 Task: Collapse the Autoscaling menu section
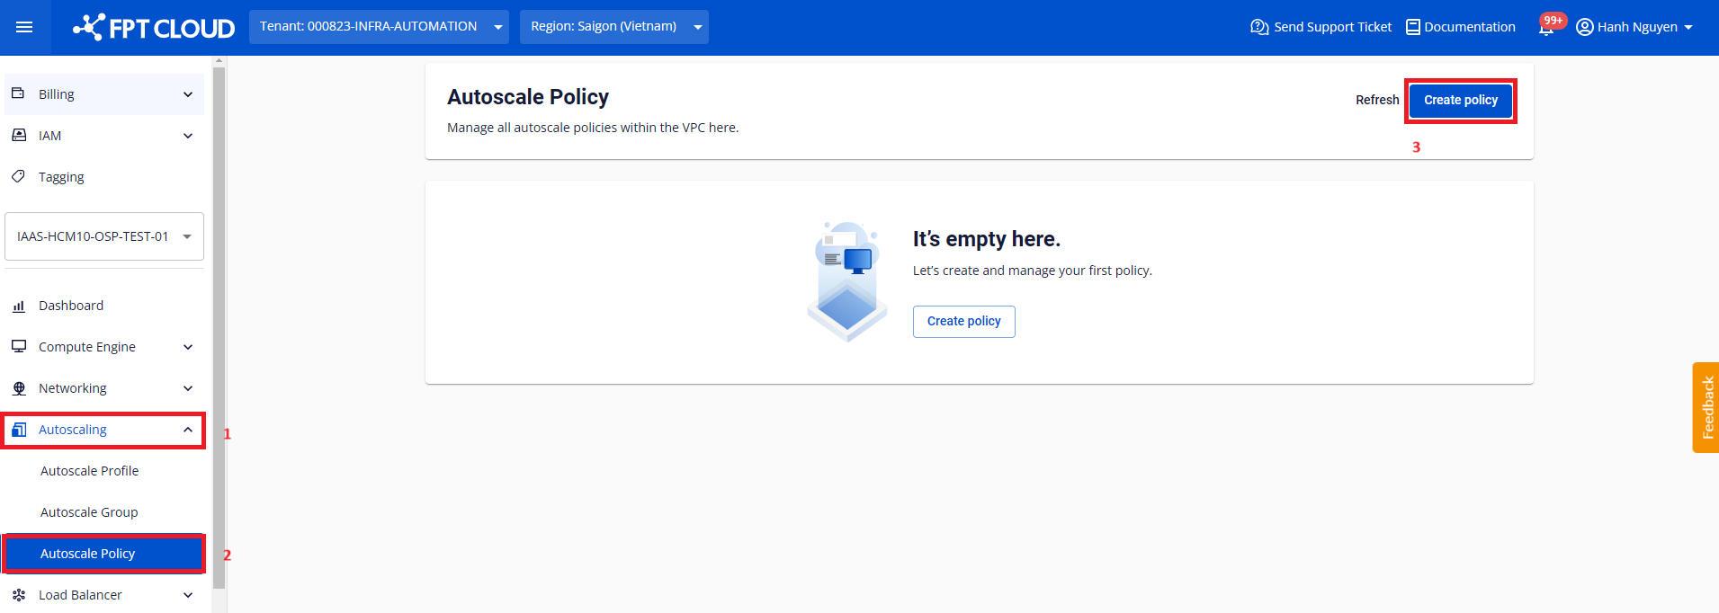[x=188, y=430]
